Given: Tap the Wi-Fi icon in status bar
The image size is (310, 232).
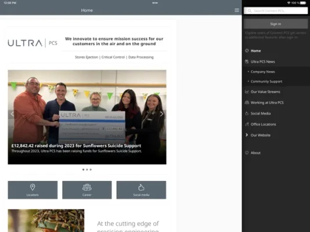Looking at the screenshot, I should (x=289, y=3).
